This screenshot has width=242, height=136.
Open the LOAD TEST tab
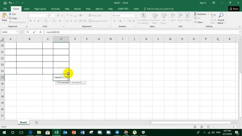click(123, 9)
